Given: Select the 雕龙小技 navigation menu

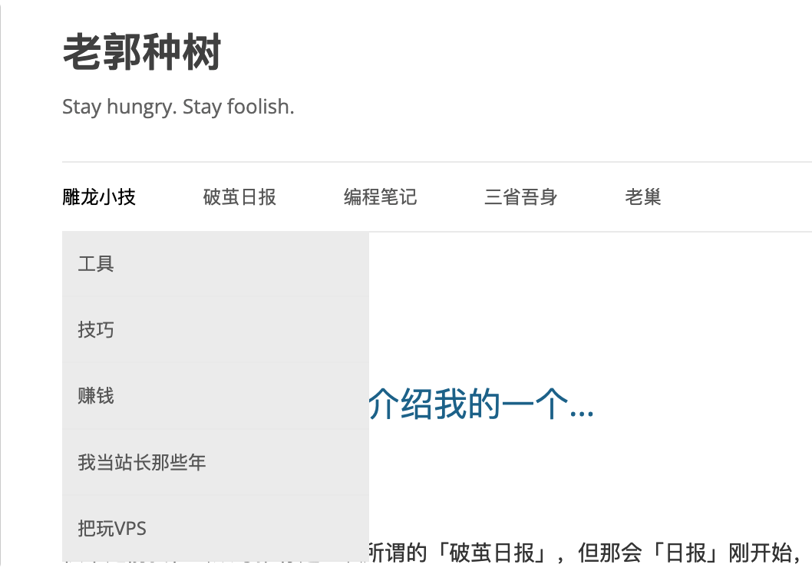Looking at the screenshot, I should tap(99, 196).
